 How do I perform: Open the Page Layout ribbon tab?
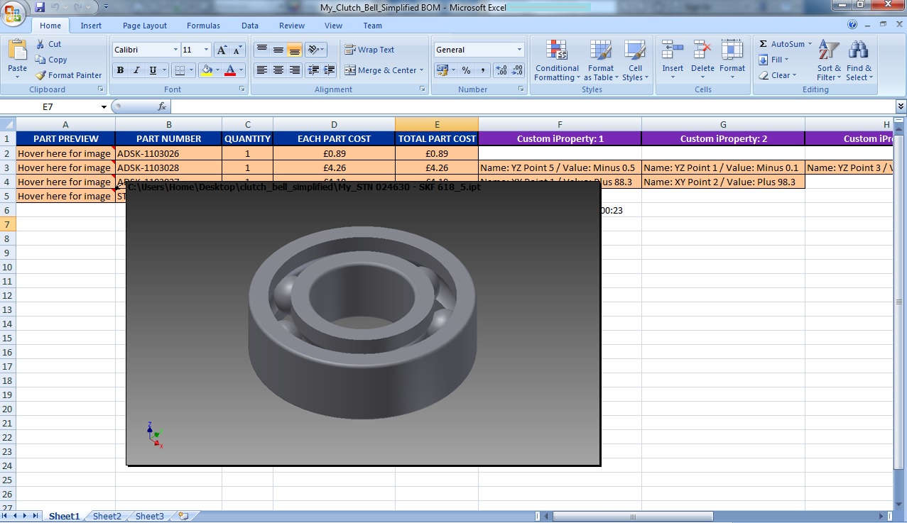[145, 26]
